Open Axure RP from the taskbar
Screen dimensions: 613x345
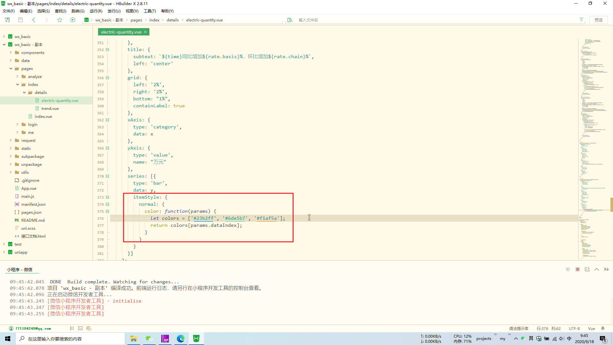tap(165, 339)
